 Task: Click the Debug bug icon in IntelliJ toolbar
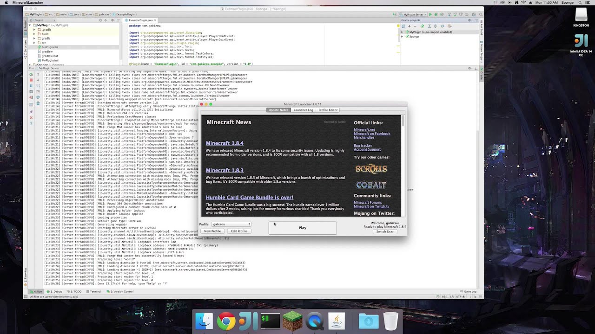[x=436, y=14]
